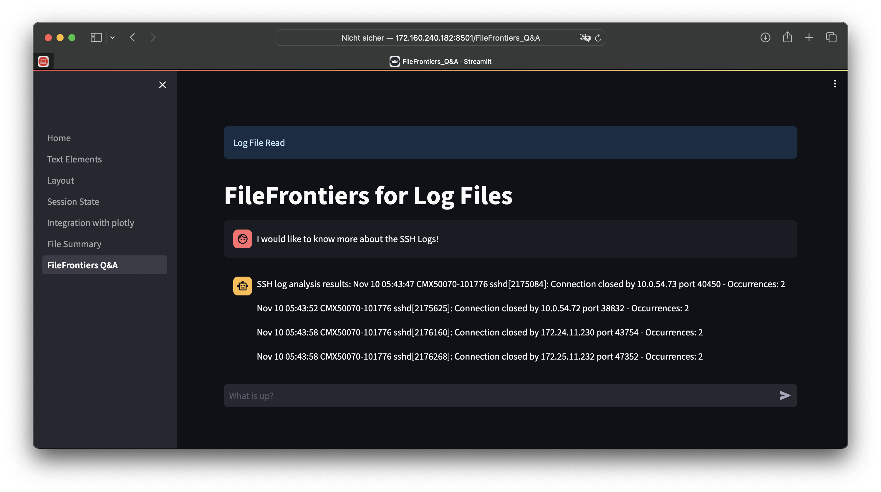Navigate to Session State page
This screenshot has width=881, height=492.
click(x=73, y=202)
